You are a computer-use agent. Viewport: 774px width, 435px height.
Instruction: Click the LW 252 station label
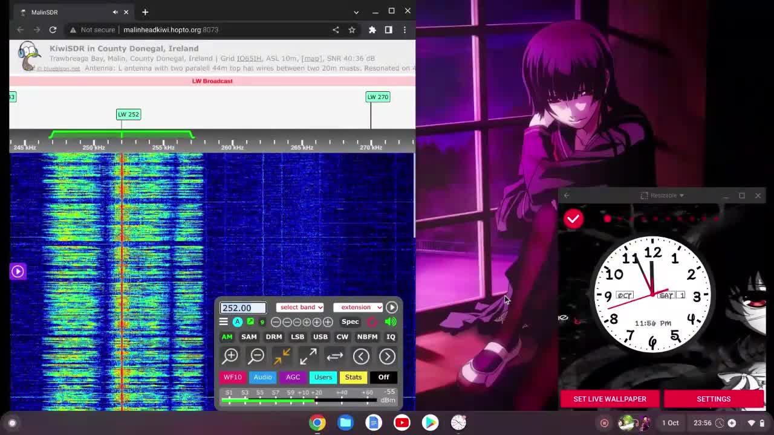pyautogui.click(x=128, y=114)
